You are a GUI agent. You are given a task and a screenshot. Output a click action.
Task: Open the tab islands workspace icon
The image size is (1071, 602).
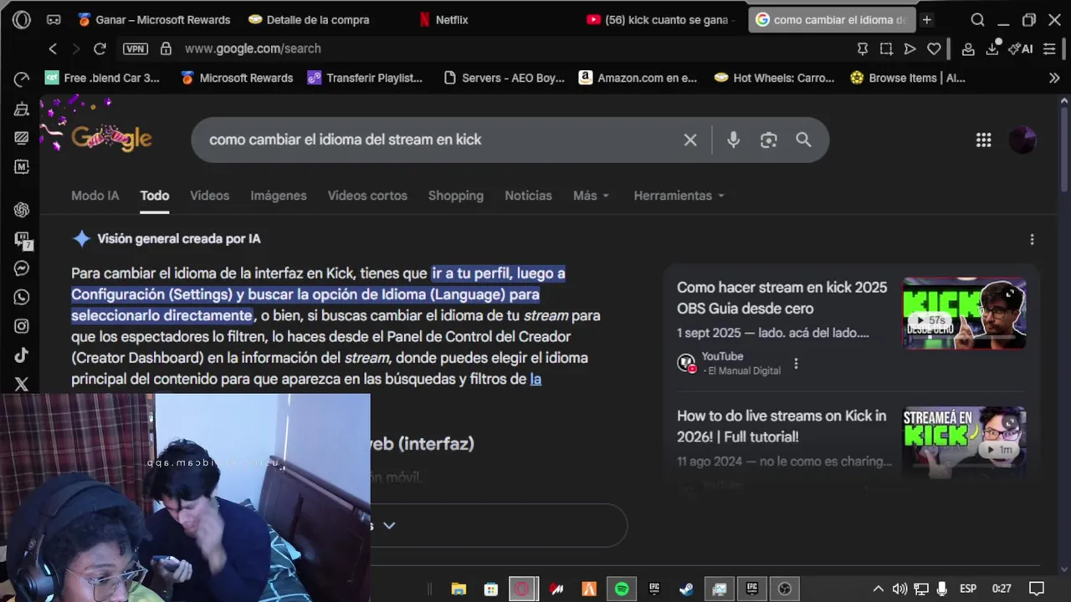54,19
